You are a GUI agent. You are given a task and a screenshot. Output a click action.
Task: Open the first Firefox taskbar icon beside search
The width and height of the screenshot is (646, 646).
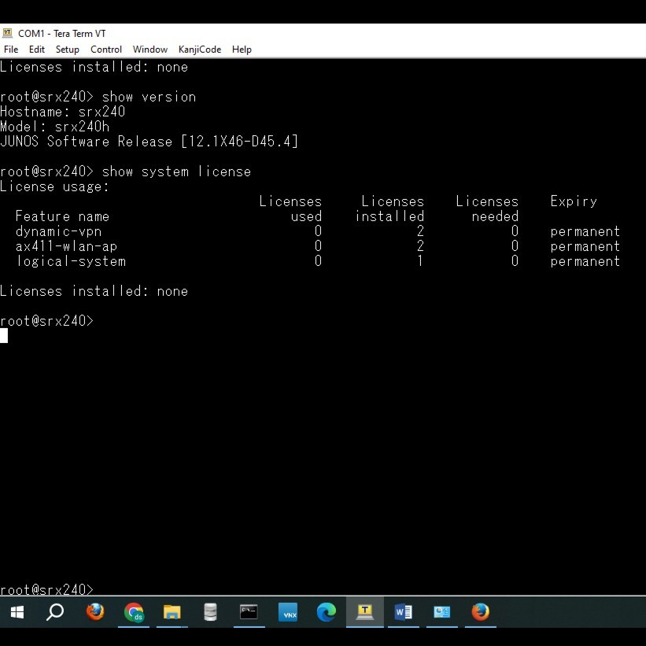[95, 612]
